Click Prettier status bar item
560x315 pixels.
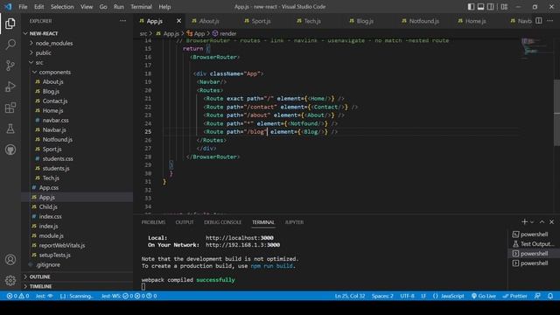point(514,296)
